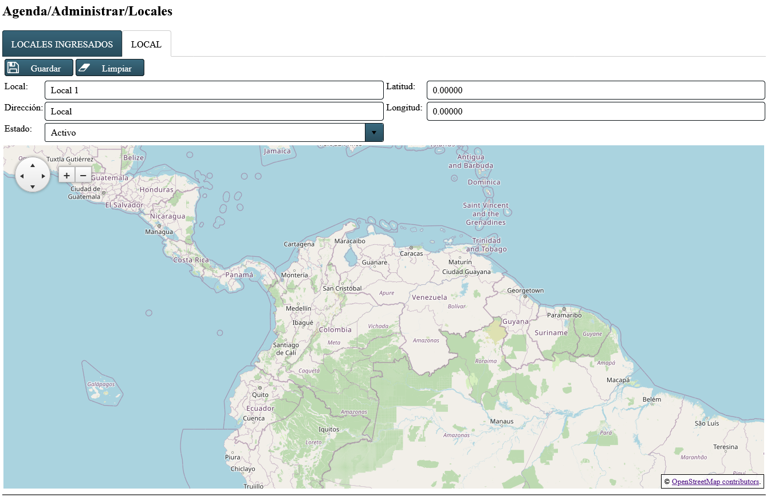Viewport: 767px width, 500px height.
Task: Zoom in the map with plus button
Action: (66, 175)
